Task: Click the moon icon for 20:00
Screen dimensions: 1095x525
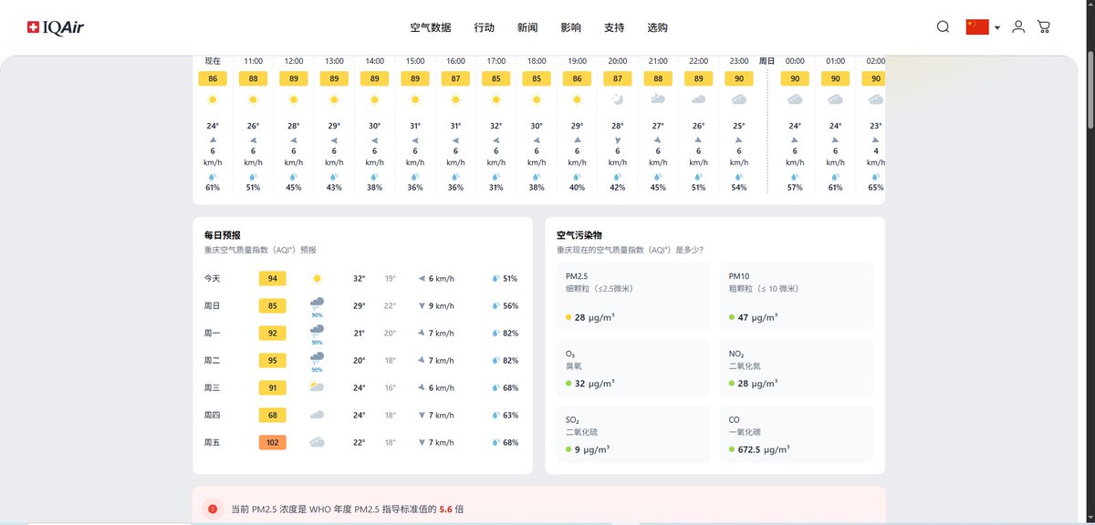Action: 618,99
